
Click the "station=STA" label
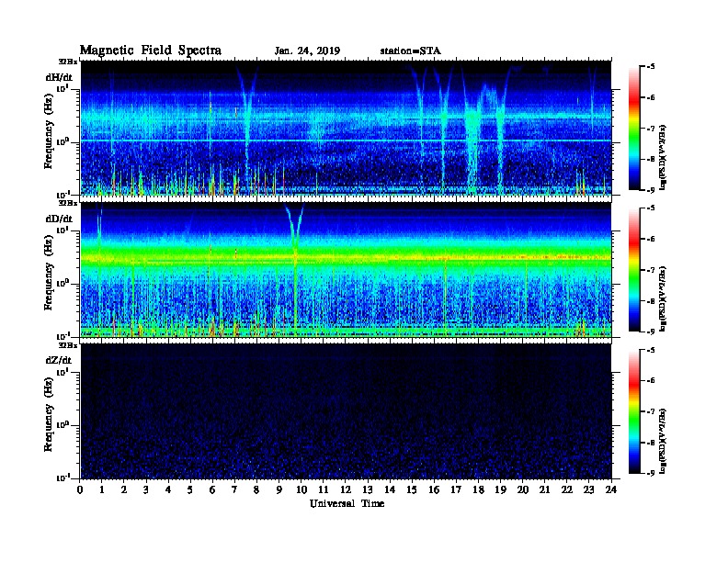(411, 51)
